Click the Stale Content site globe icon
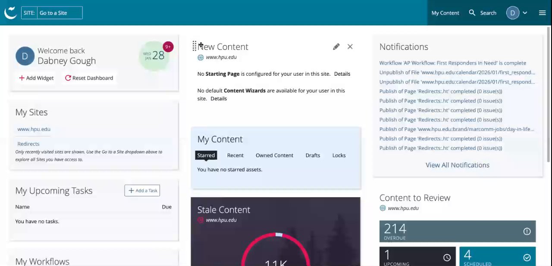Image resolution: width=552 pixels, height=266 pixels. pyautogui.click(x=201, y=220)
